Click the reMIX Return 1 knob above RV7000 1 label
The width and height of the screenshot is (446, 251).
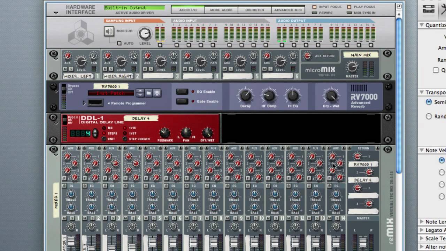358,157
